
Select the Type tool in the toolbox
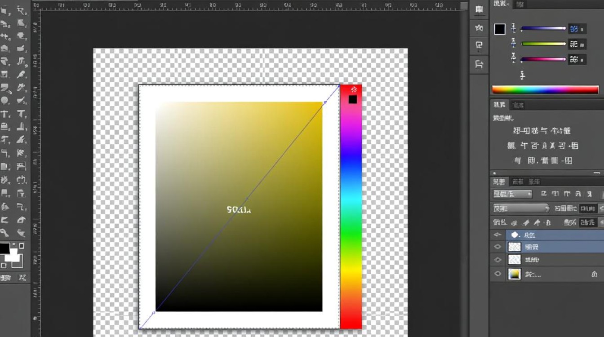(5, 114)
